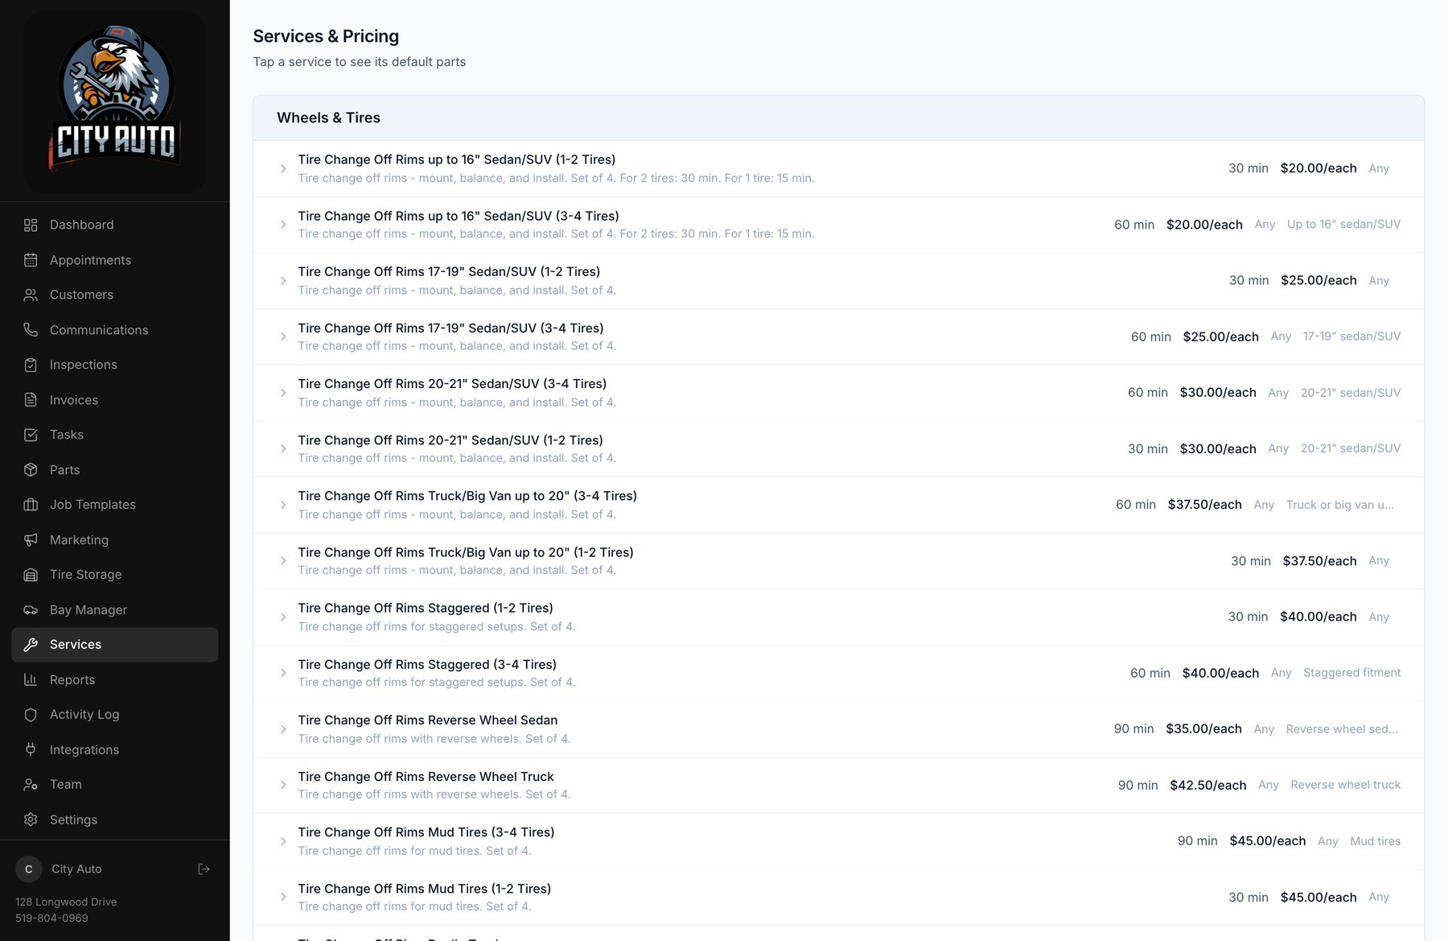
Task: Open the Dashboard menu item
Action: tap(114, 225)
